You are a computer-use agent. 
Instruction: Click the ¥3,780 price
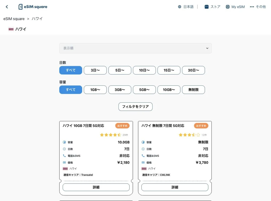pos(202,162)
